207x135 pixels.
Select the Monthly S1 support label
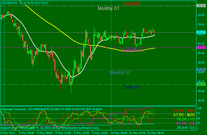coord(108,9)
